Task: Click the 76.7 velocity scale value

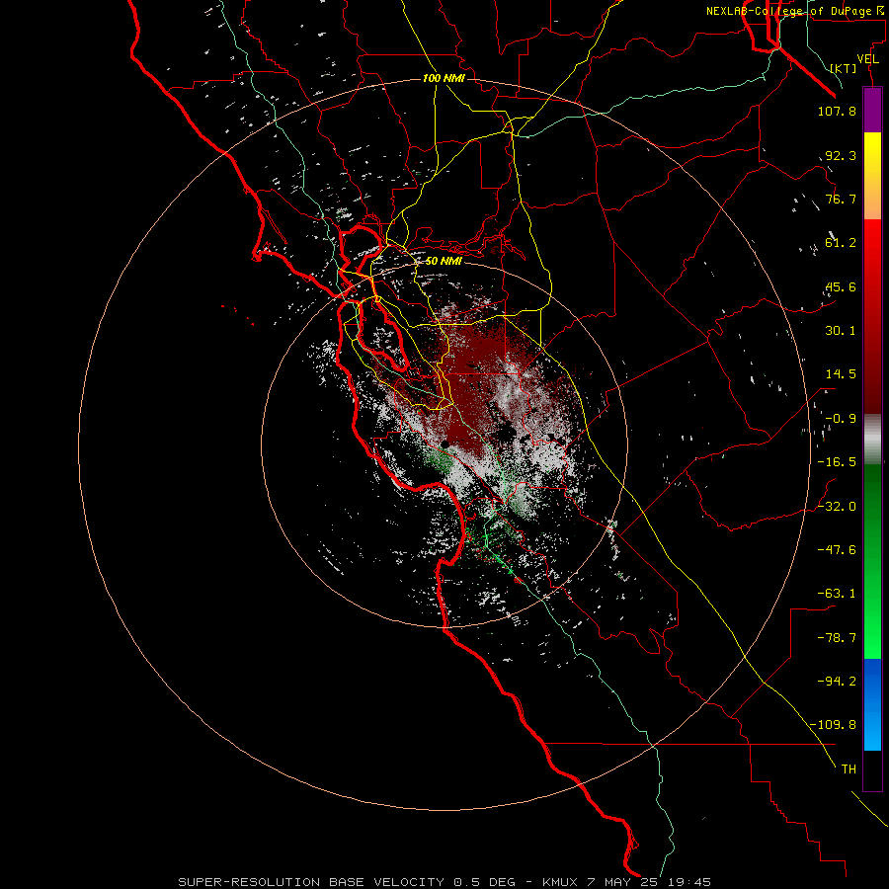Action: click(841, 199)
